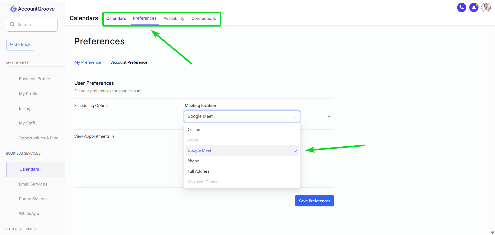Click the scroll down arrow at page bottom
The height and width of the screenshot is (235, 495).
point(492,233)
